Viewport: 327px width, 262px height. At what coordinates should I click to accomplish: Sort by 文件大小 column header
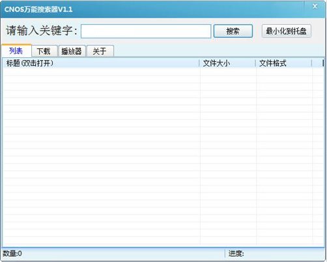coord(227,63)
